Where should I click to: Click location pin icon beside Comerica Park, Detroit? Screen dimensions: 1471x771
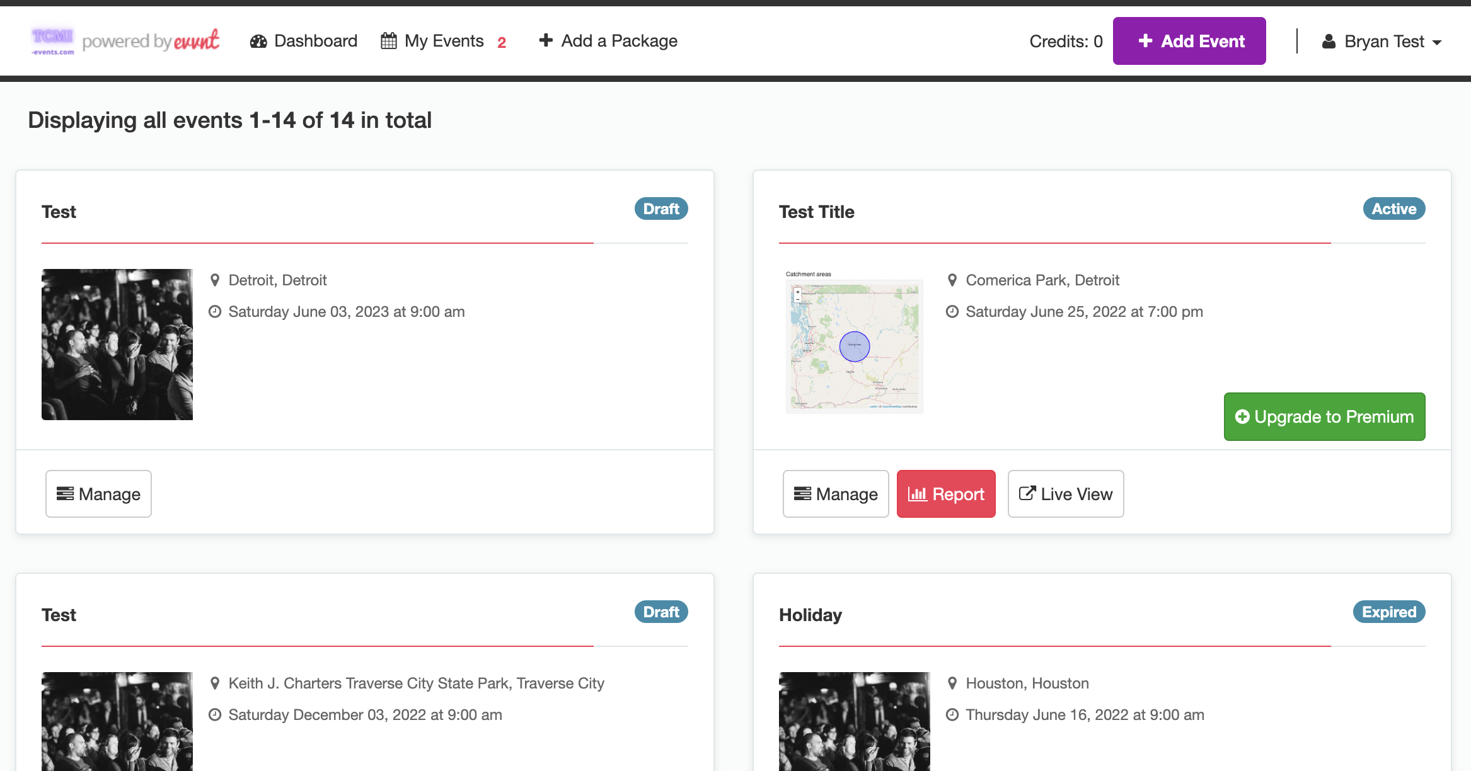952,280
